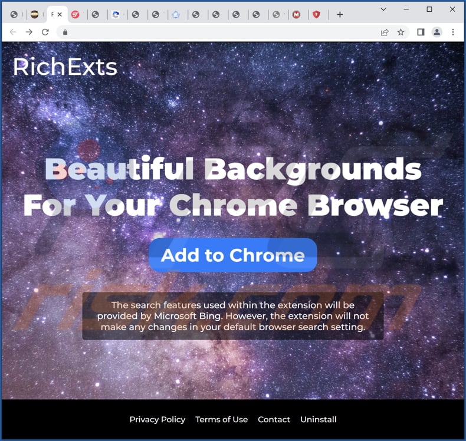Maximize the browser window
Viewport: 466px width, 441px height.
coord(429,9)
